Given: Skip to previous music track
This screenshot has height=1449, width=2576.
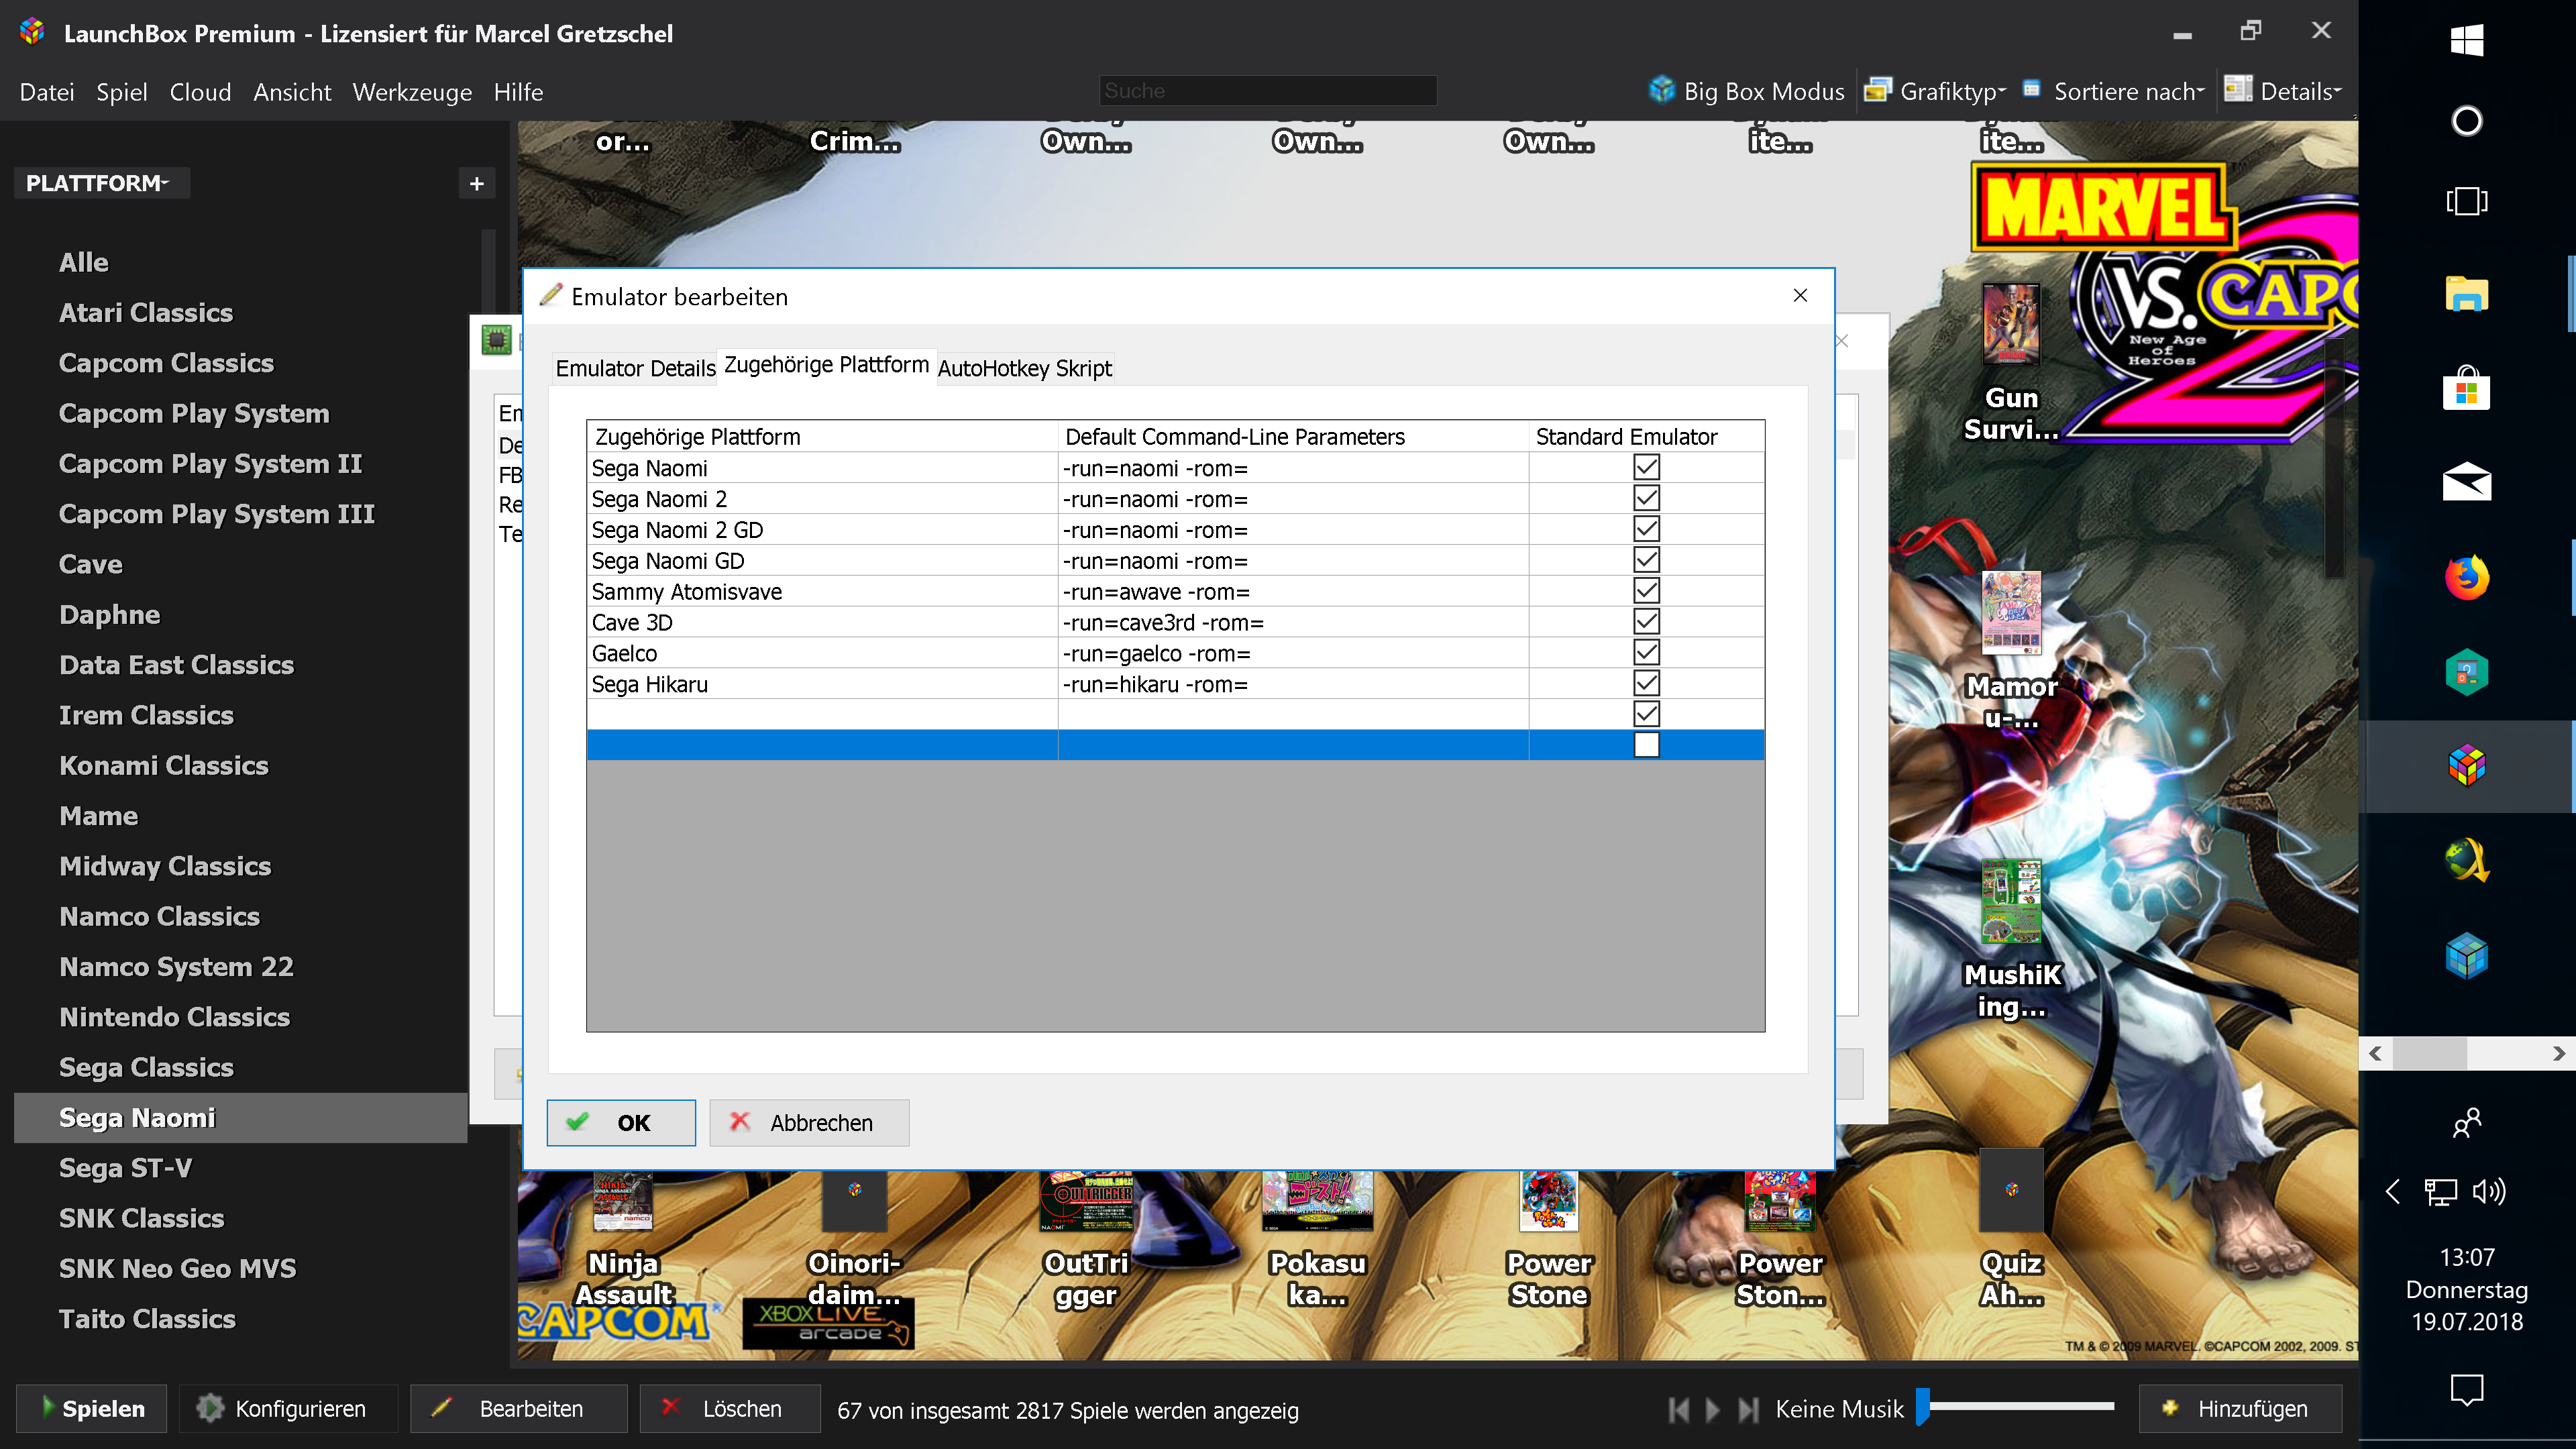Looking at the screenshot, I should (1680, 1410).
